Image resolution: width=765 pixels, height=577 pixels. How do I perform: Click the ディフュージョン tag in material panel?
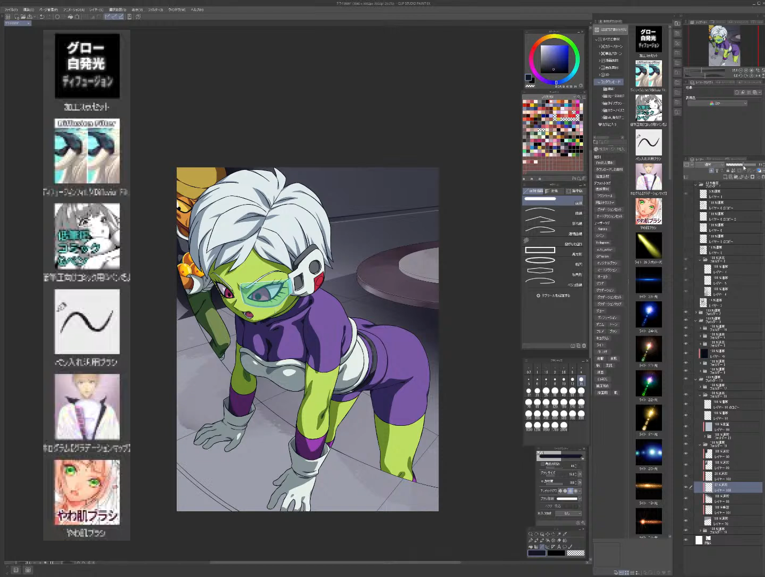pyautogui.click(x=607, y=317)
